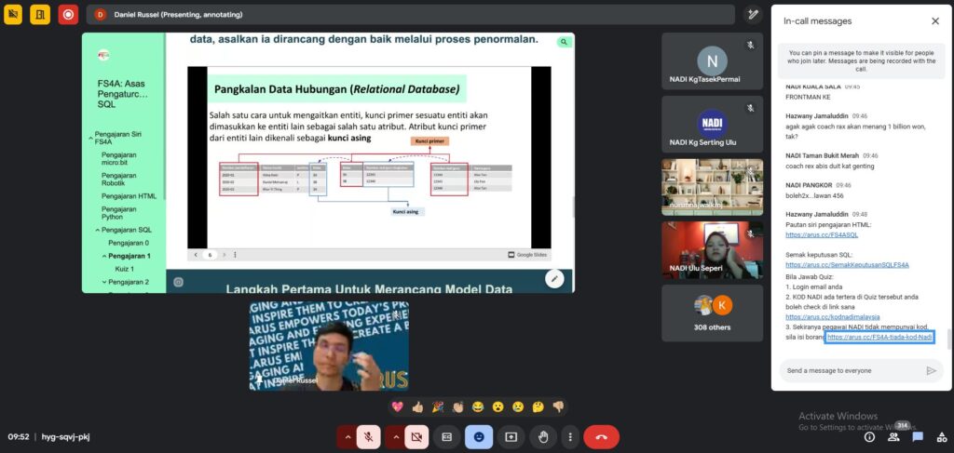Open the emoji reactions button
The image size is (954, 453).
479,436
